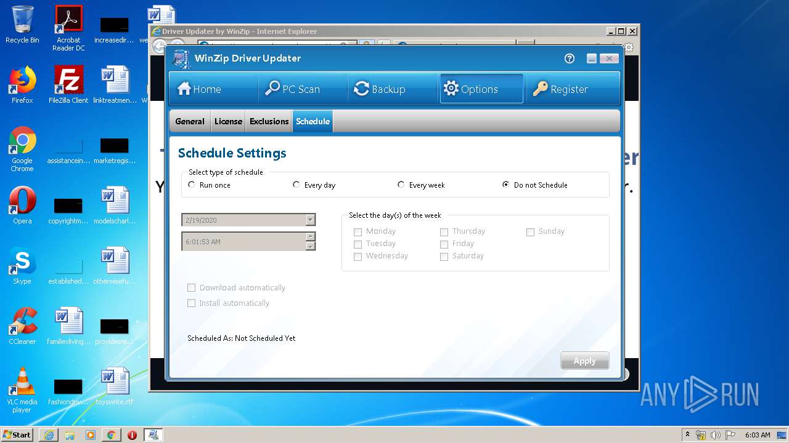Viewport: 789px width, 443px height.
Task: Open Chrome from the taskbar
Action: click(x=111, y=435)
